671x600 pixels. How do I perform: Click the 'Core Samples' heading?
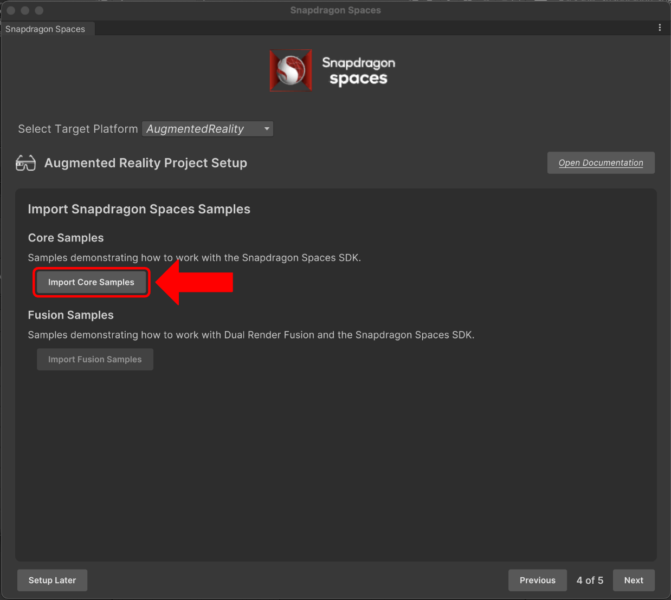[x=66, y=238]
